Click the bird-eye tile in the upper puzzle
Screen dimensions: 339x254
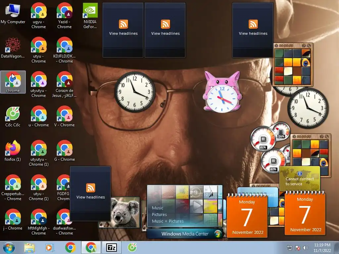click(x=306, y=63)
